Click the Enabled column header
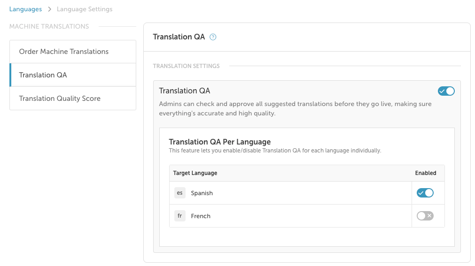 click(x=426, y=173)
